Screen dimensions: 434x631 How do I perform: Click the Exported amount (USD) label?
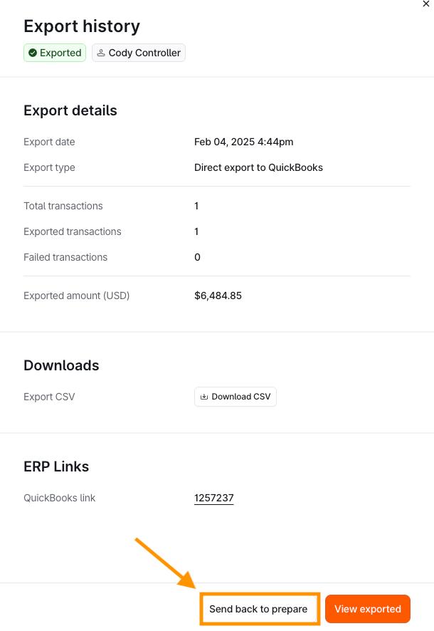(77, 296)
